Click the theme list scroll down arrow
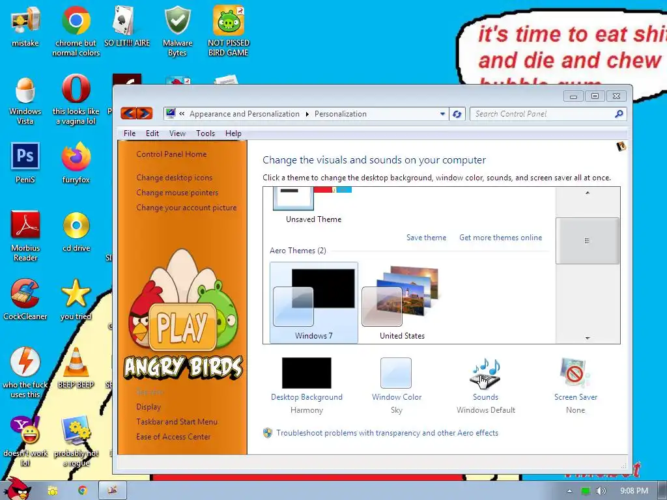The height and width of the screenshot is (500, 667). [588, 338]
